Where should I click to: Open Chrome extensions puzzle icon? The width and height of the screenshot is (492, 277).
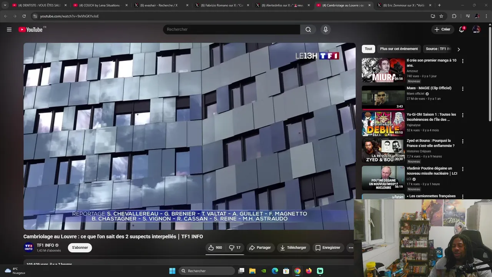coord(454,16)
